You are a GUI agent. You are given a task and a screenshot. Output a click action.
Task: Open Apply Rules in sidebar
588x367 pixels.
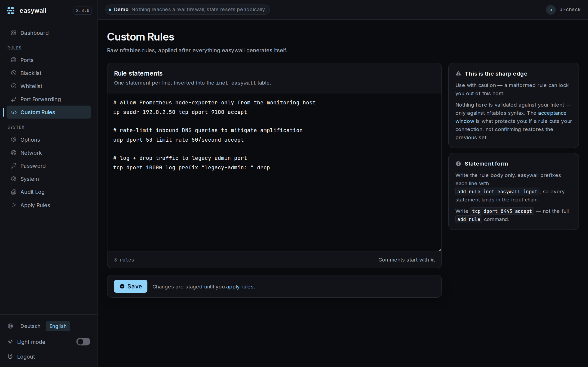tap(49, 205)
